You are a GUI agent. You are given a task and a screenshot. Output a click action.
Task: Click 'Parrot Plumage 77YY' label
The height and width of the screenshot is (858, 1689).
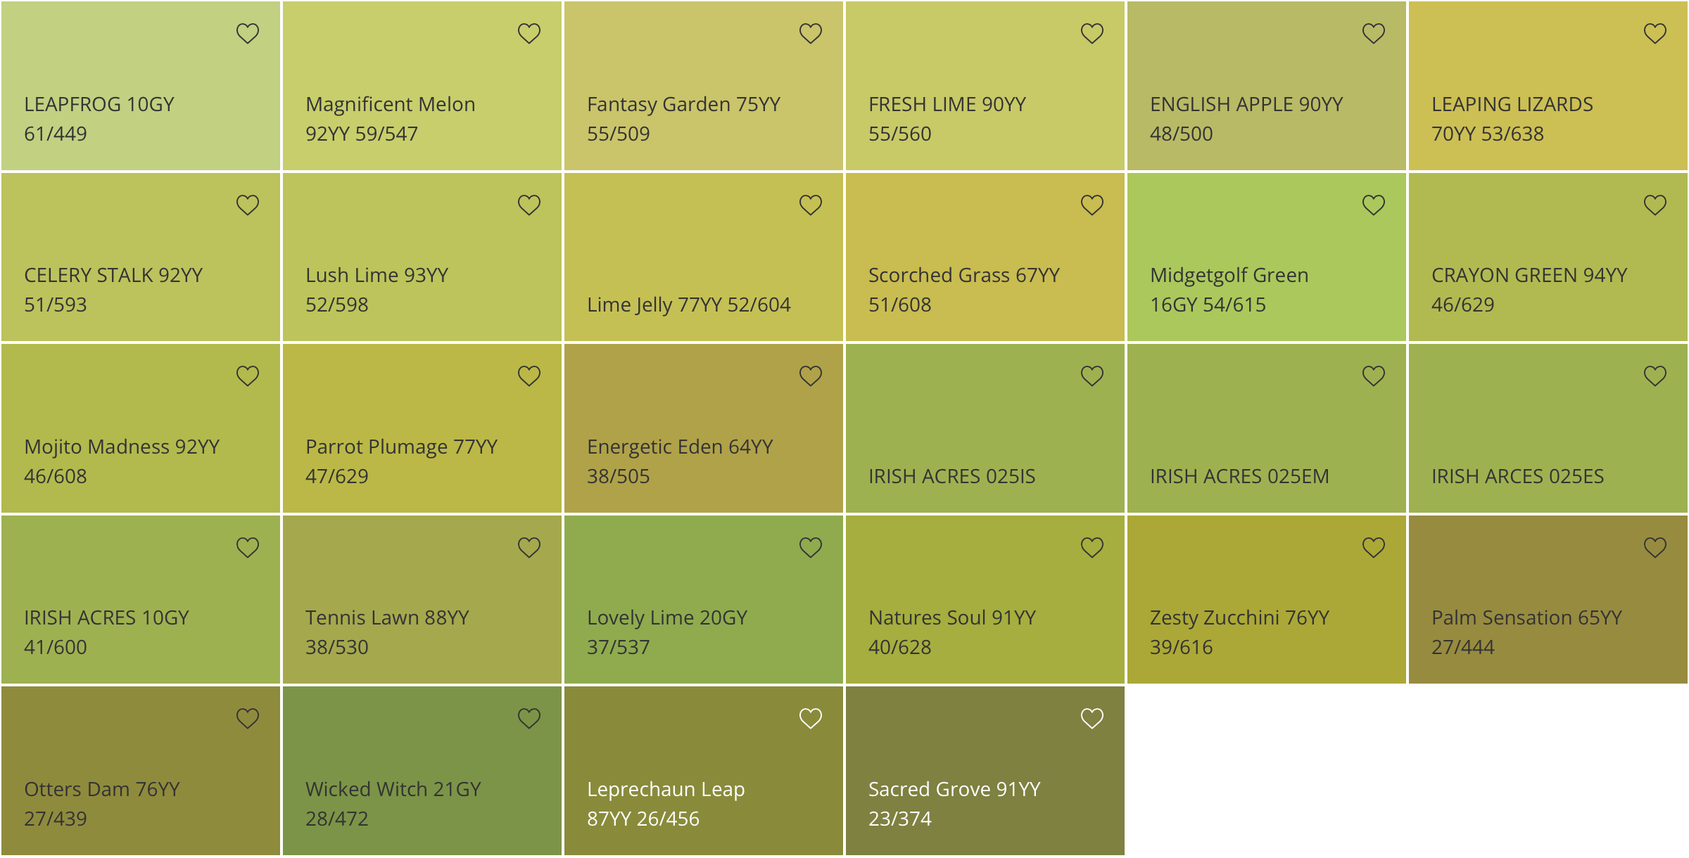pos(402,447)
